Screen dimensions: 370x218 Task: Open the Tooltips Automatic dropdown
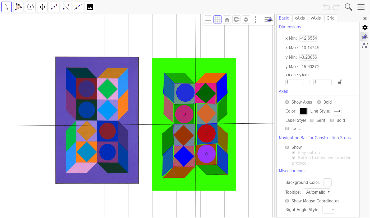point(317,192)
